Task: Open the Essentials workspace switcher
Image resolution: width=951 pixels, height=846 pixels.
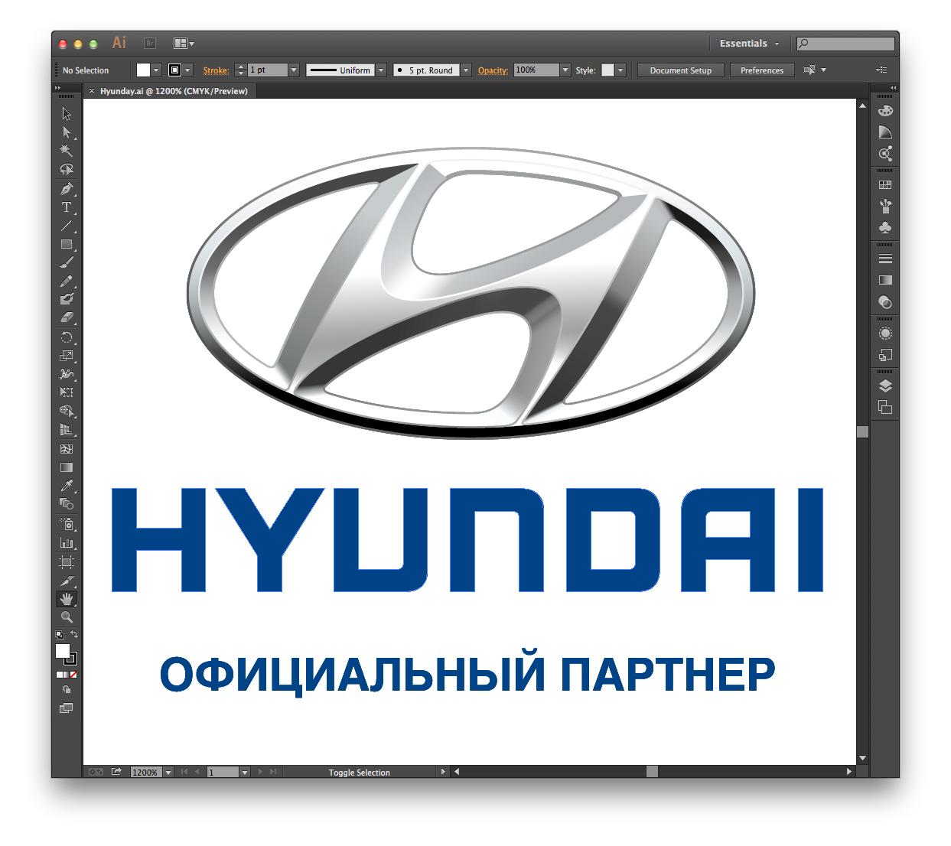Action: click(x=749, y=44)
